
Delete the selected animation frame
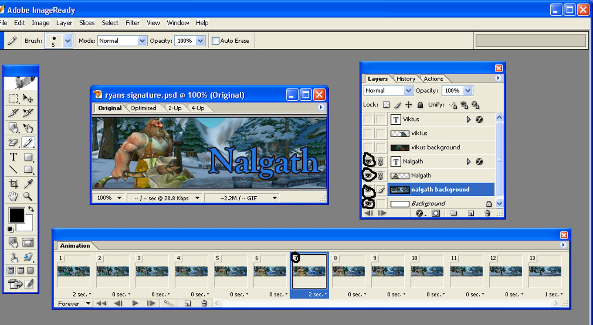coord(204,303)
